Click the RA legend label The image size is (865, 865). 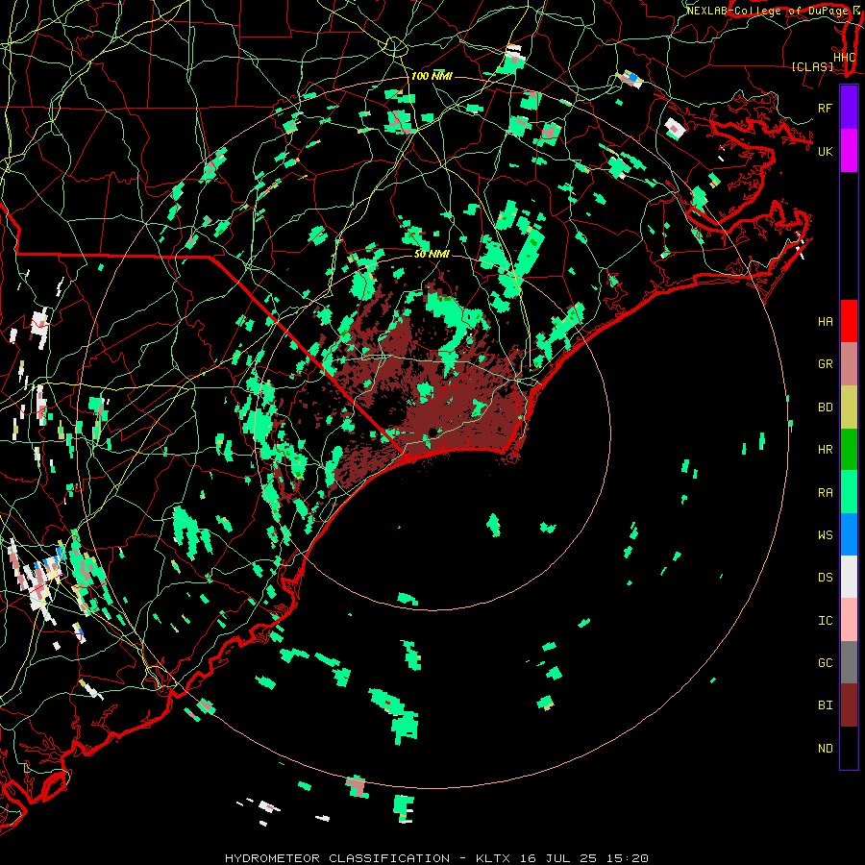tap(826, 493)
